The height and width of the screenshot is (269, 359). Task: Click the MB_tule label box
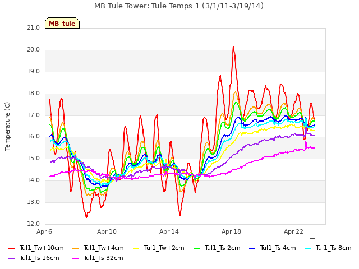pyautogui.click(x=62, y=23)
